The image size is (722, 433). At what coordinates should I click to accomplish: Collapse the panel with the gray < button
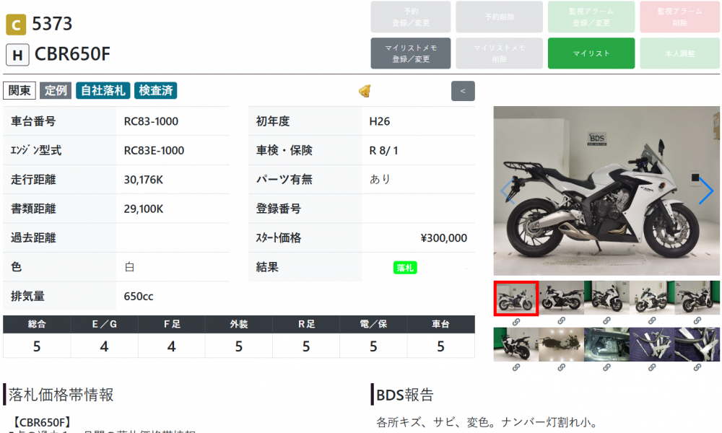pos(463,91)
